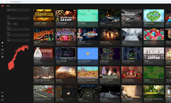171x103 pixels.
Task: Open the home icon in the sidebar
Action: [2, 43]
